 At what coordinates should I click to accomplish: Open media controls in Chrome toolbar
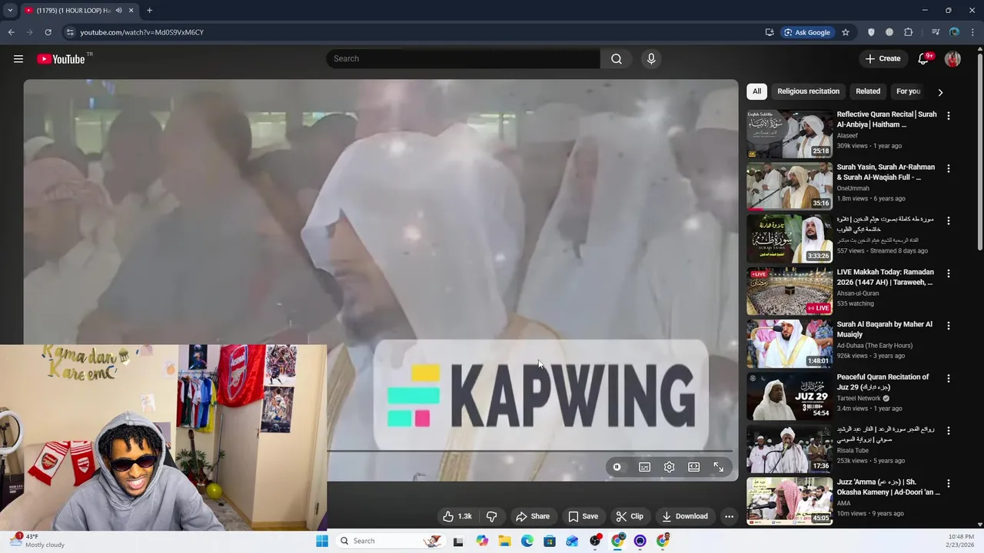936,32
